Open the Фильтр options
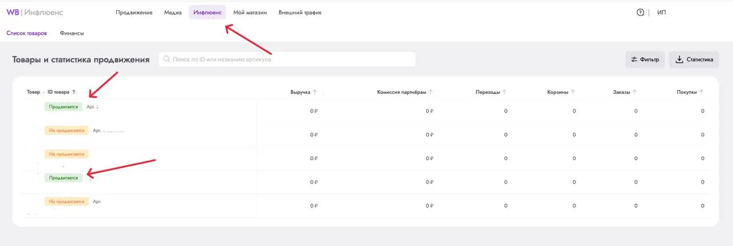 [x=645, y=59]
